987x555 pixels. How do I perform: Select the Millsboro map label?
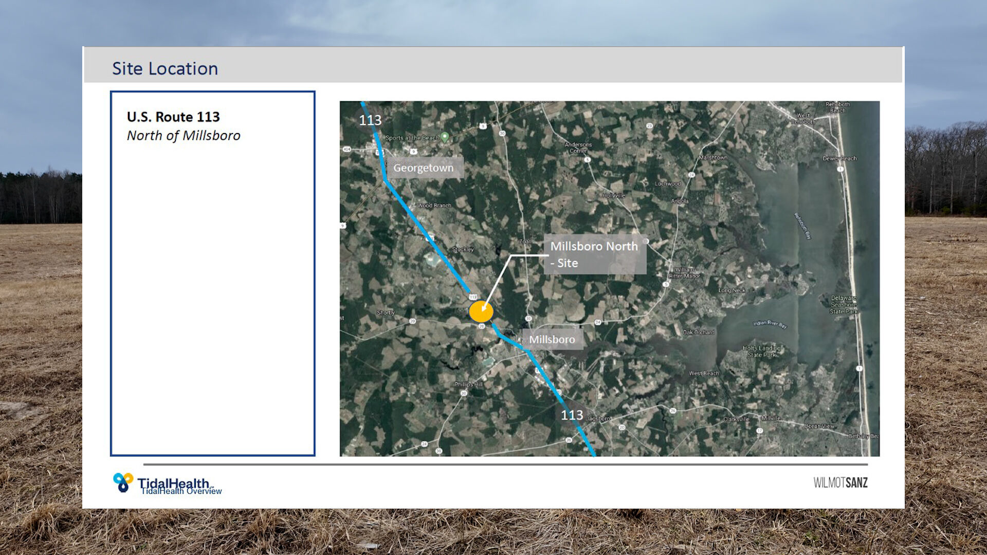(x=552, y=340)
